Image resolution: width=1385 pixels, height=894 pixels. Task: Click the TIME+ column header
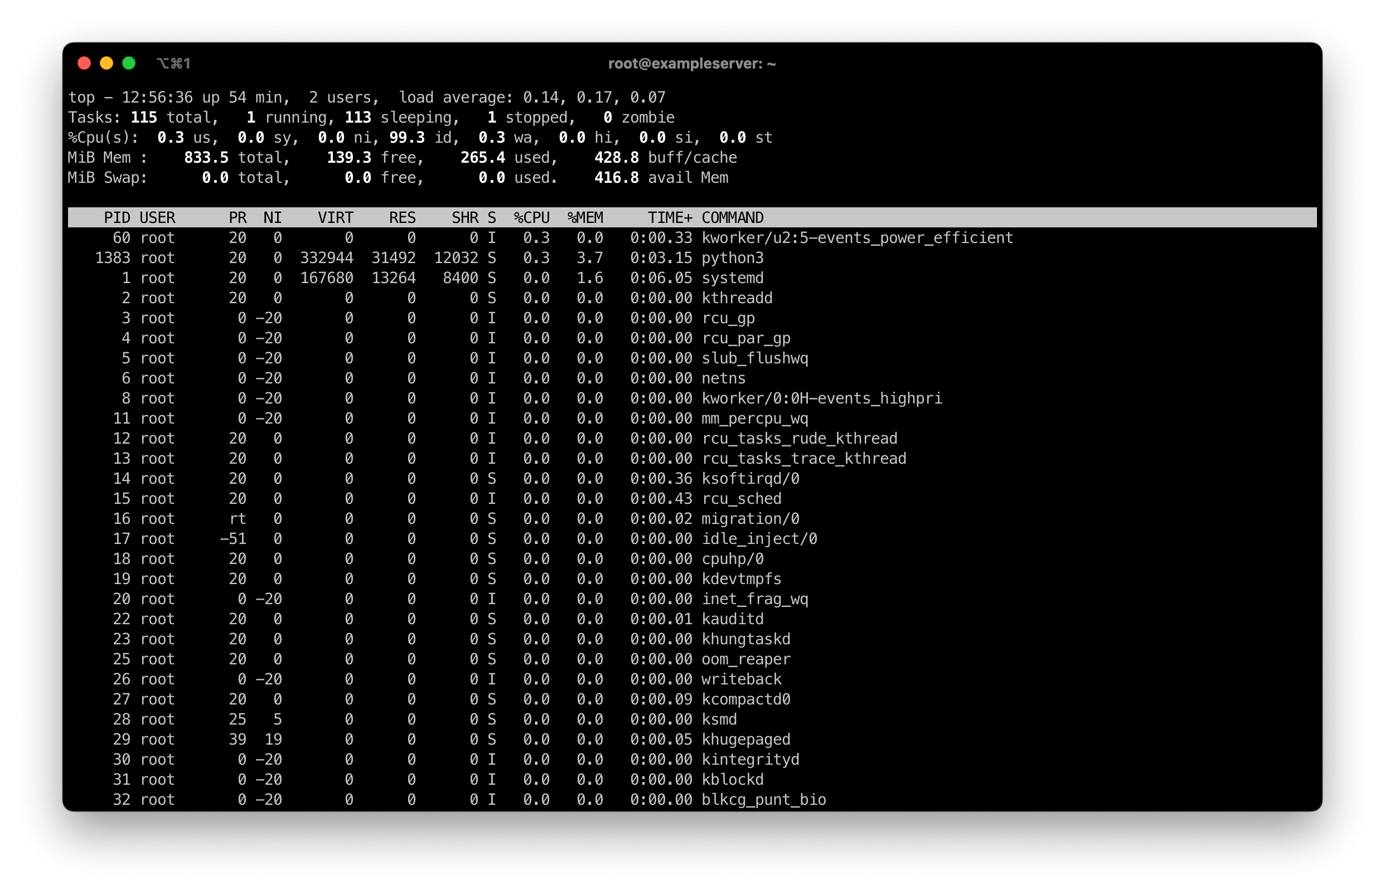coord(670,217)
